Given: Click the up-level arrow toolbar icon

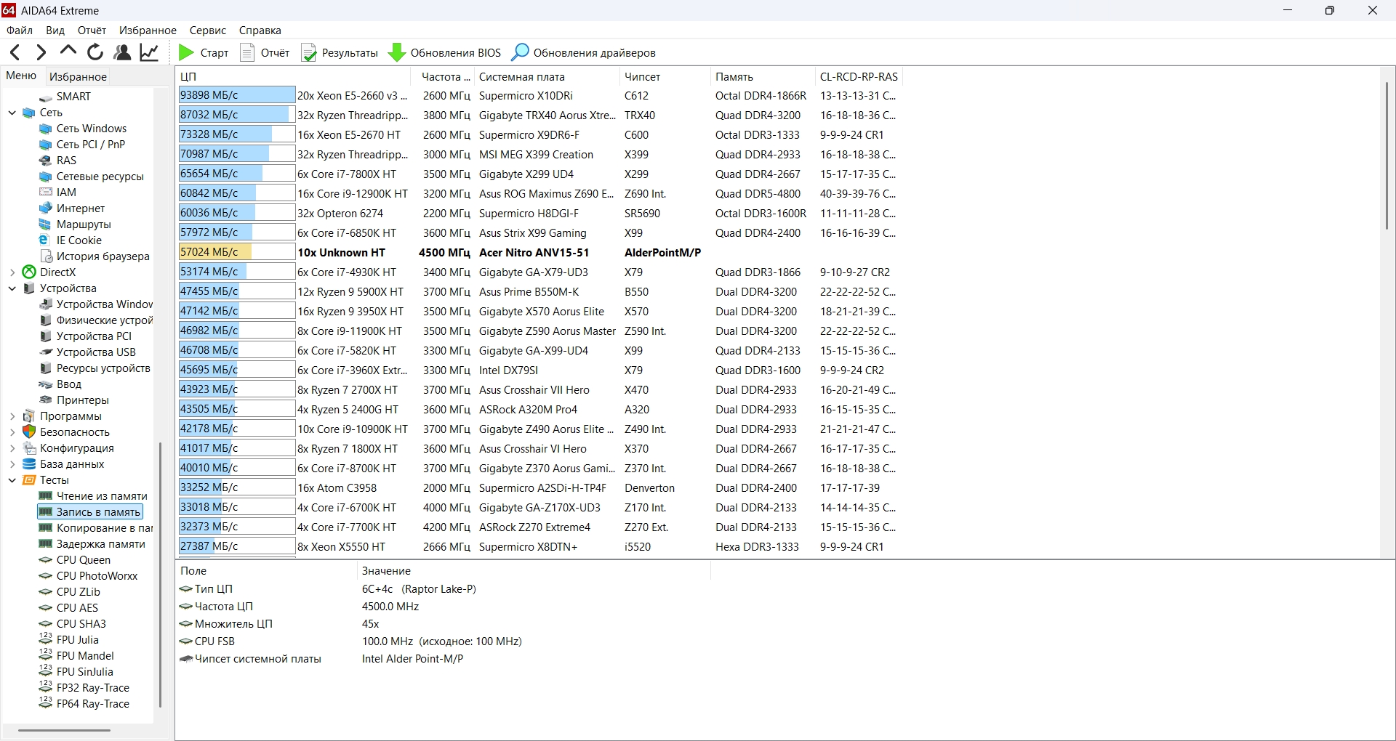Looking at the screenshot, I should (x=68, y=51).
